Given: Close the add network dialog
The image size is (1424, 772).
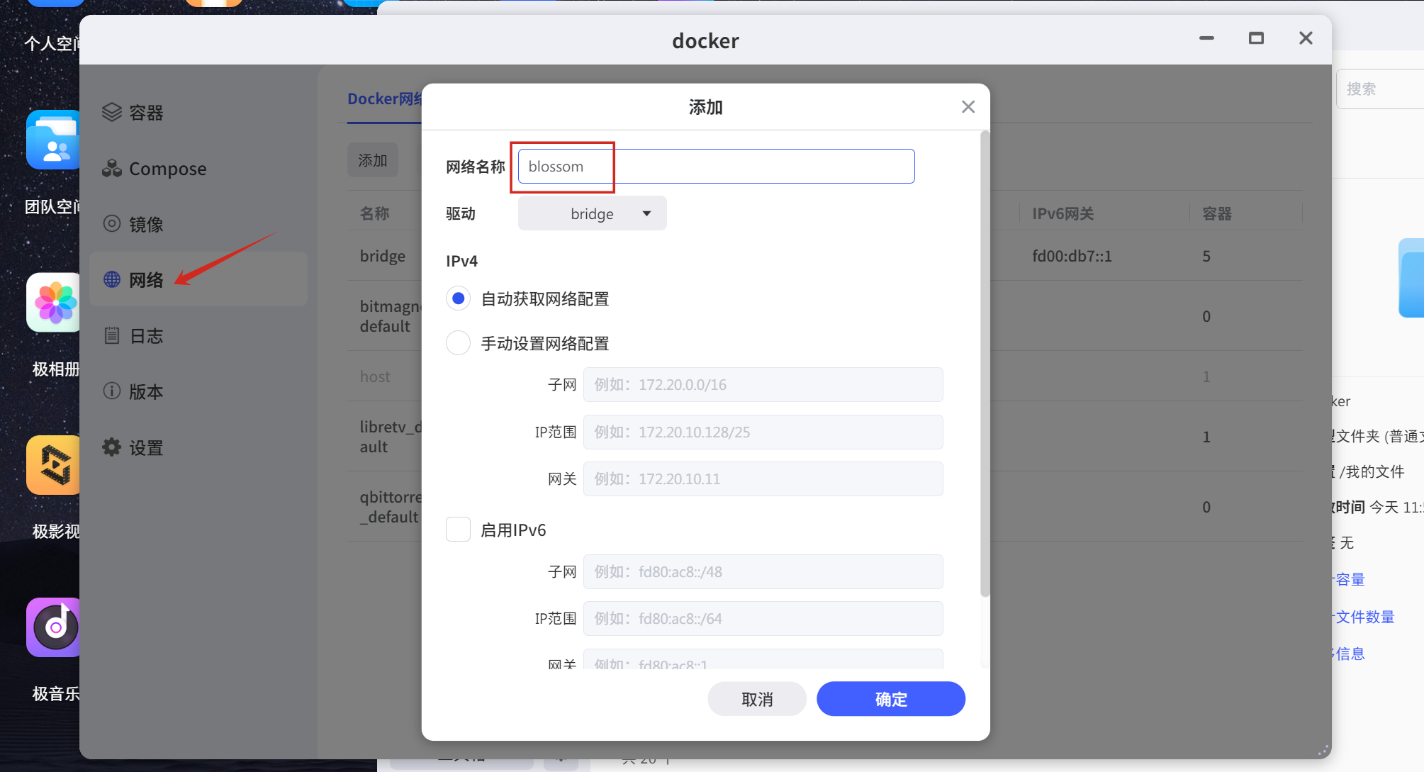Looking at the screenshot, I should coord(968,107).
